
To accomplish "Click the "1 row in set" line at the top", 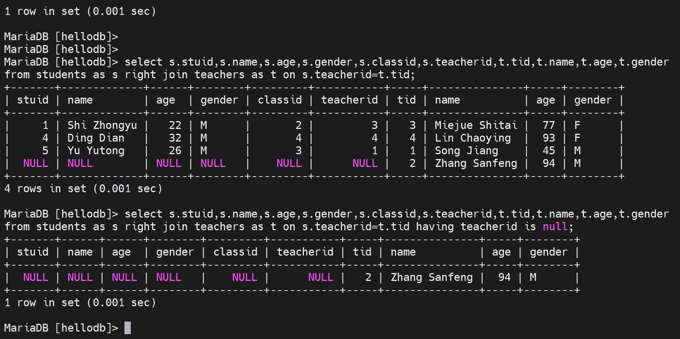I will point(80,11).
